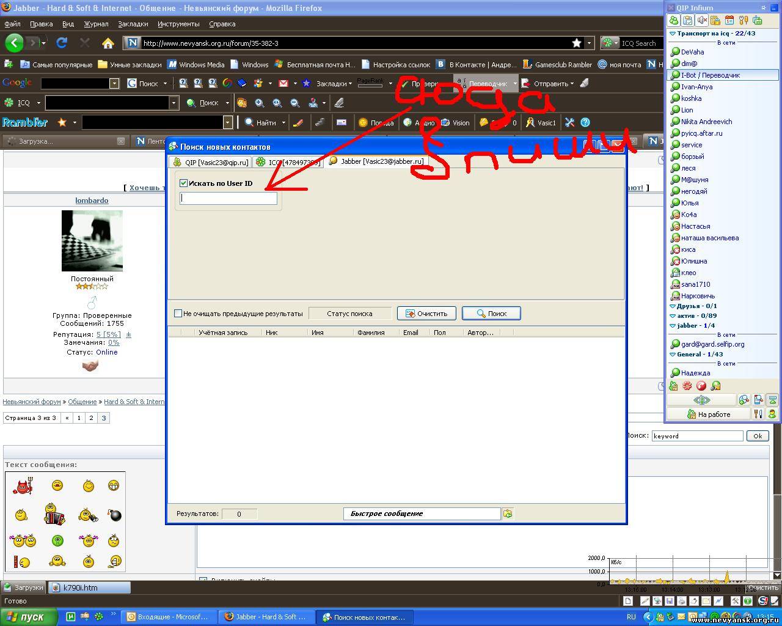Open QIP settings wrench and screwdriver icon
Viewport: 782px width, 626px height.
pos(744,20)
